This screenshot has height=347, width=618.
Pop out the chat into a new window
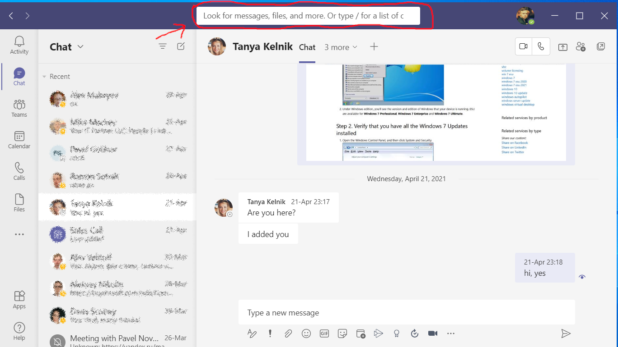tap(600, 46)
